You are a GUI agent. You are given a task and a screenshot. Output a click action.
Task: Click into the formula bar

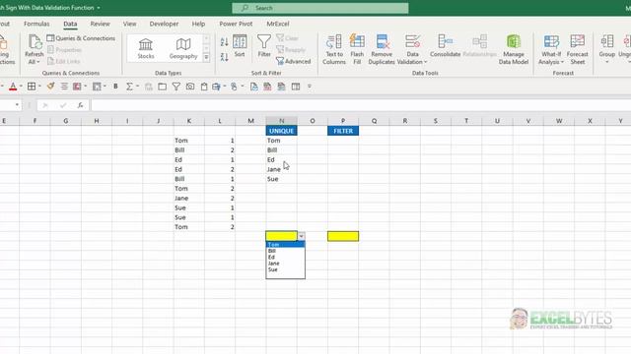tap(360, 105)
